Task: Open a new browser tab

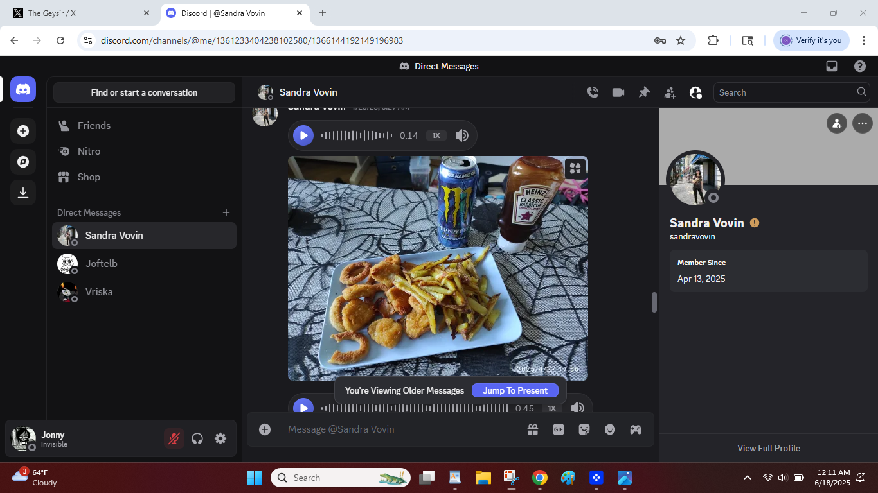Action: tap(323, 13)
